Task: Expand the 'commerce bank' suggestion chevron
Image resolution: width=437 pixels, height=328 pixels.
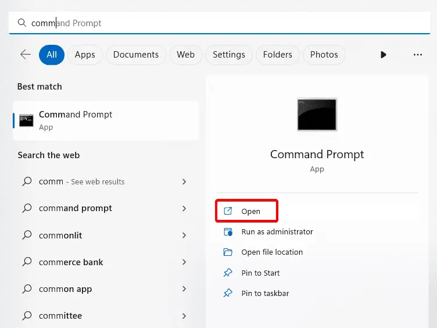Action: coord(184,262)
